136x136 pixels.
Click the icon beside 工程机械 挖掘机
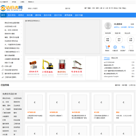[x=2, y=77]
